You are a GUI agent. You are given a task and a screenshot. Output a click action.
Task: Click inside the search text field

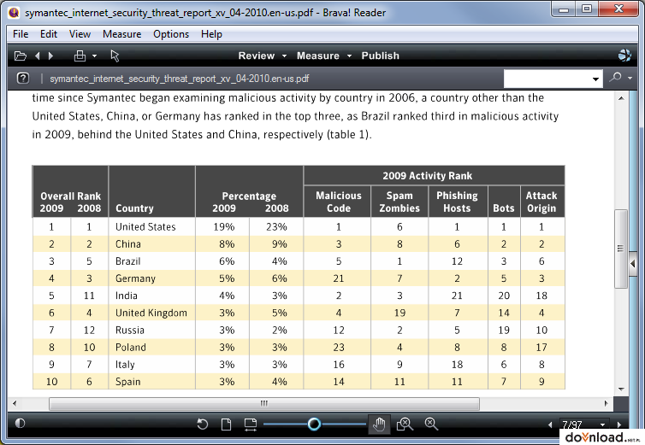(547, 79)
